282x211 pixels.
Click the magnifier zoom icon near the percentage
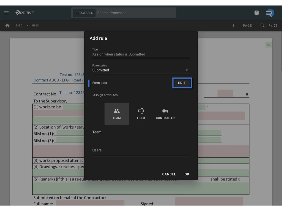pos(262,25)
